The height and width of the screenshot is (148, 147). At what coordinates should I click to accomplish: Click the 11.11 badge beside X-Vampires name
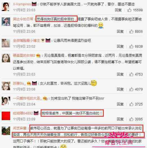point(34,4)
